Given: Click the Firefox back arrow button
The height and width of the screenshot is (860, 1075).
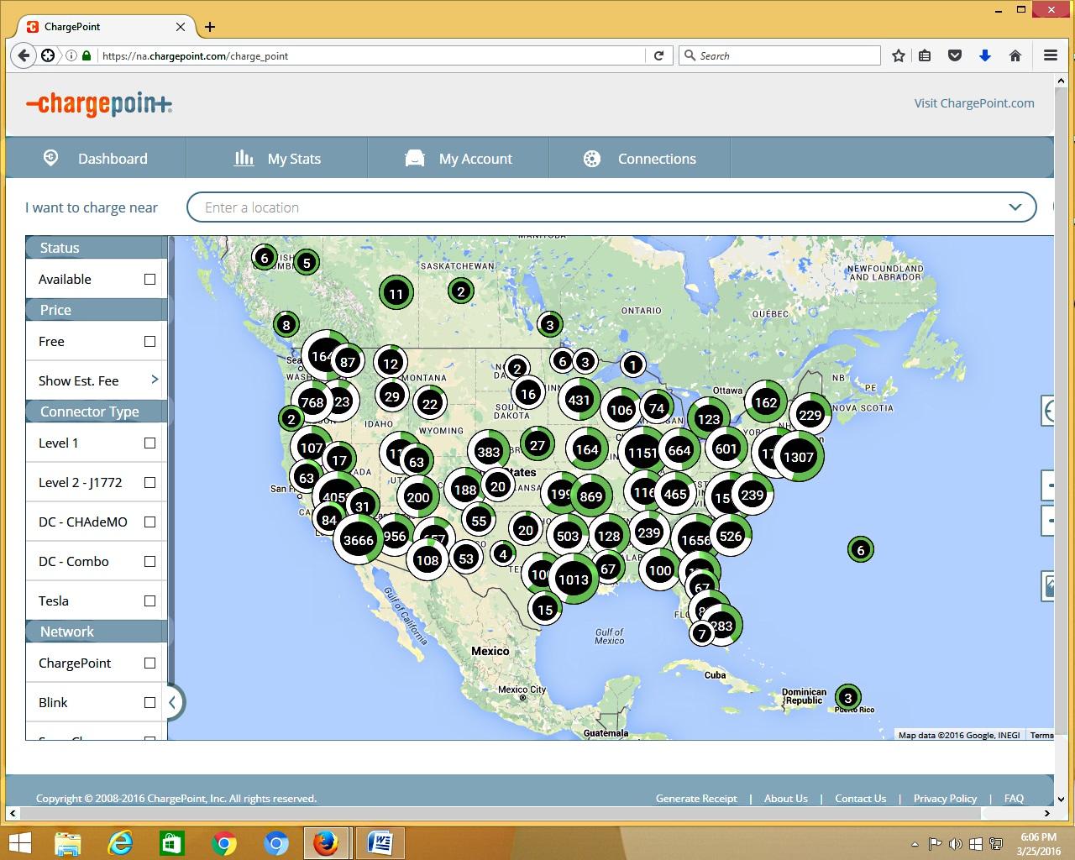Looking at the screenshot, I should (24, 55).
